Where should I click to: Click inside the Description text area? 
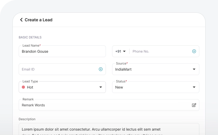(x=109, y=129)
